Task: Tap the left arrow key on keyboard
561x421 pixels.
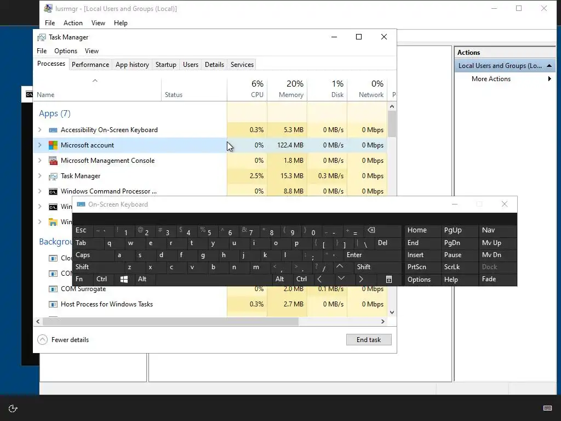Action: click(x=319, y=279)
